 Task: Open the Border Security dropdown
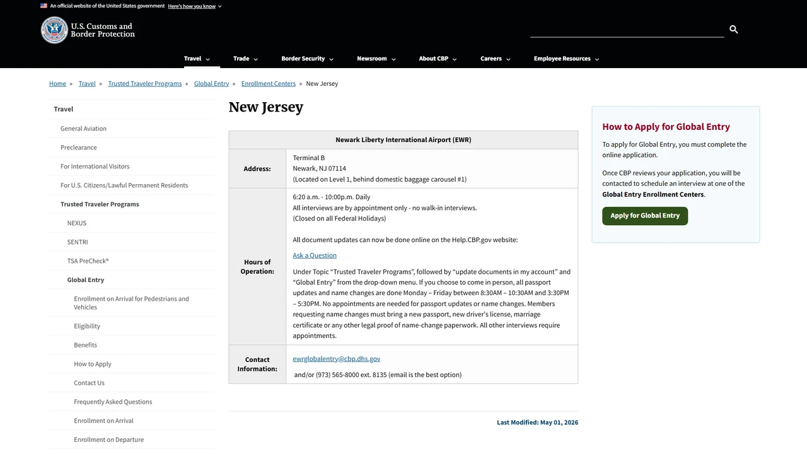pyautogui.click(x=307, y=59)
